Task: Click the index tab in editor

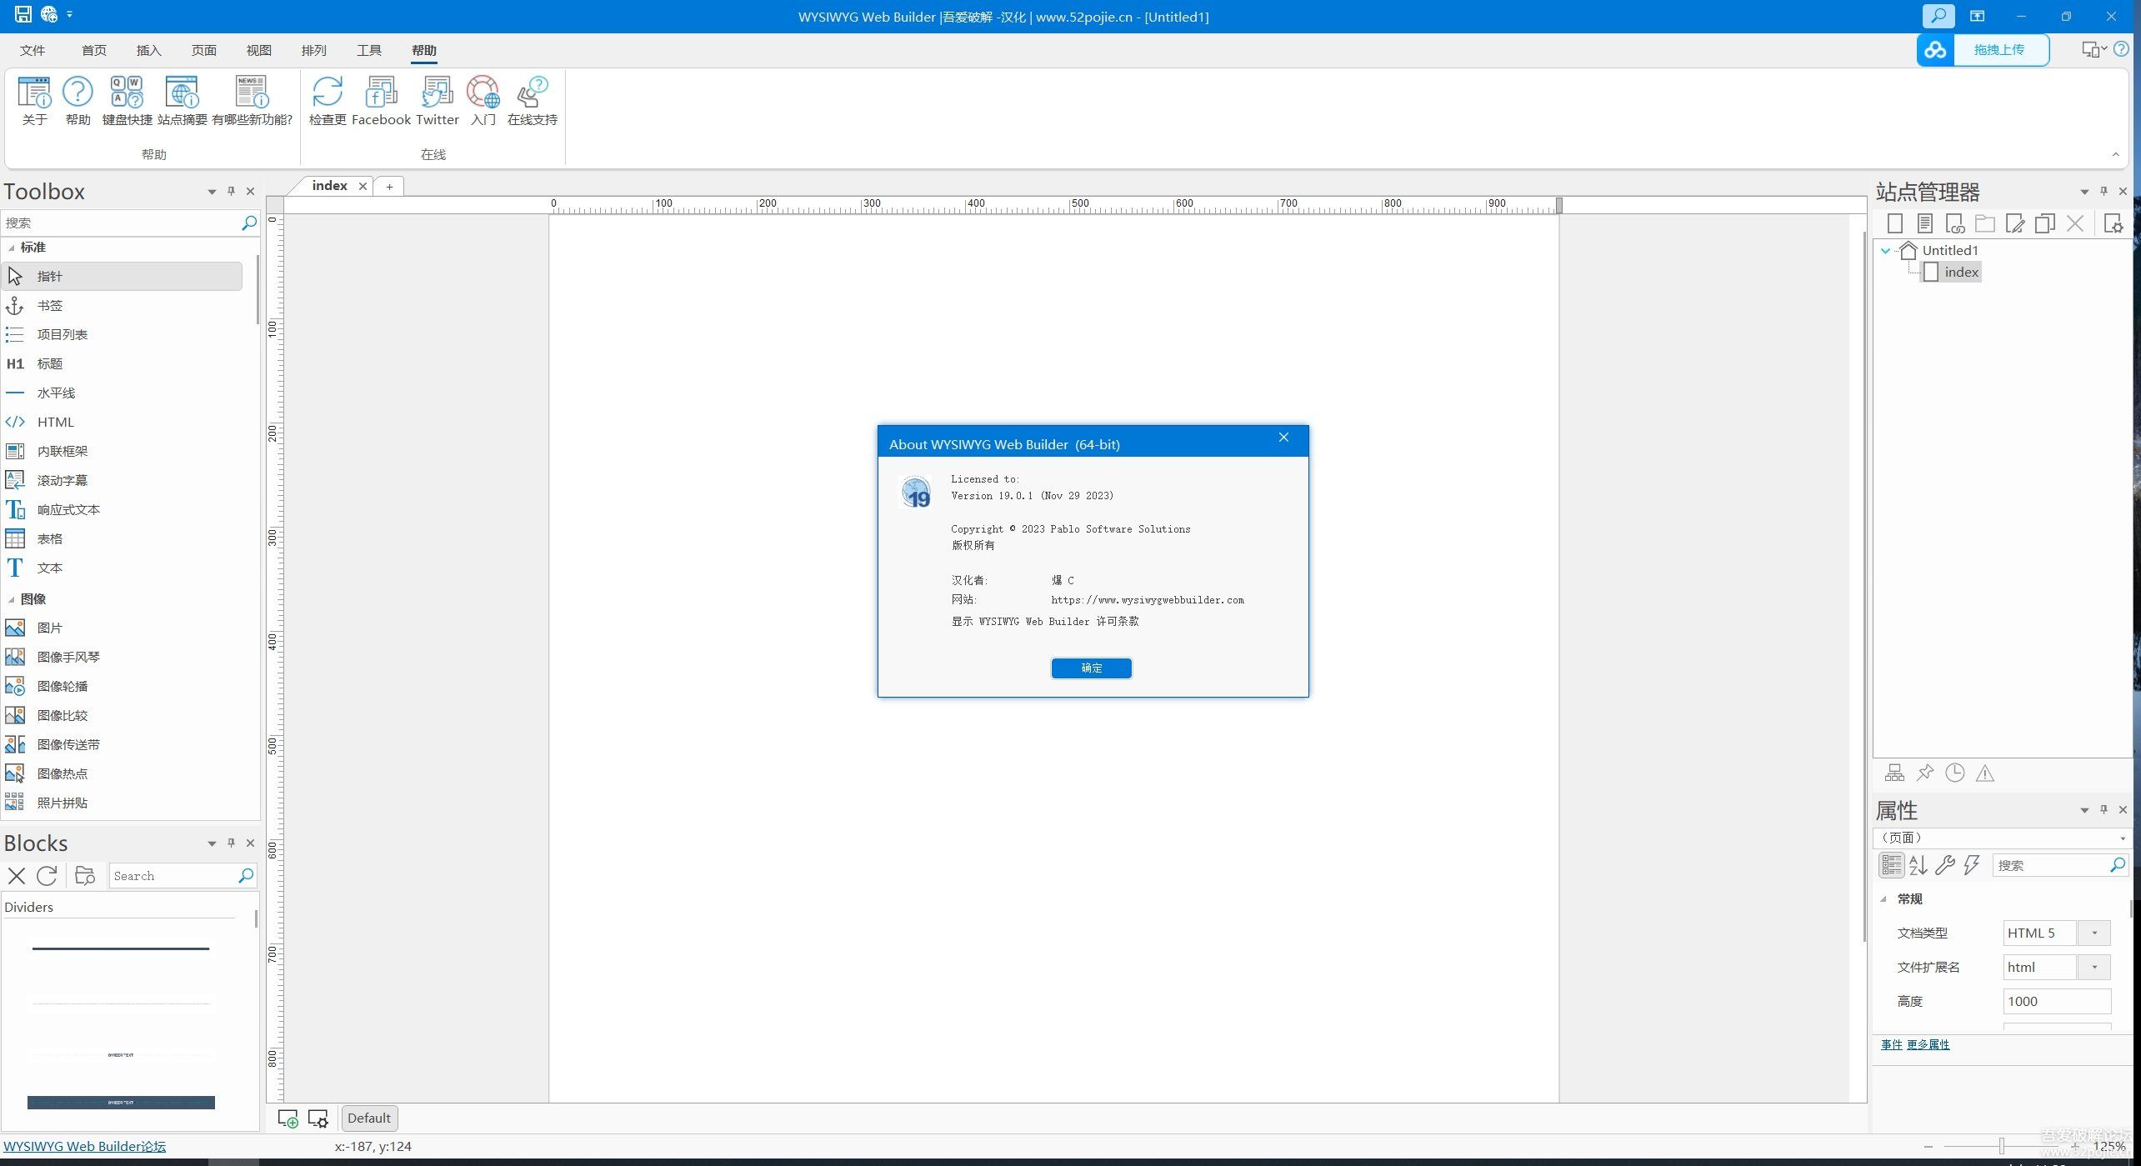Action: coord(330,184)
